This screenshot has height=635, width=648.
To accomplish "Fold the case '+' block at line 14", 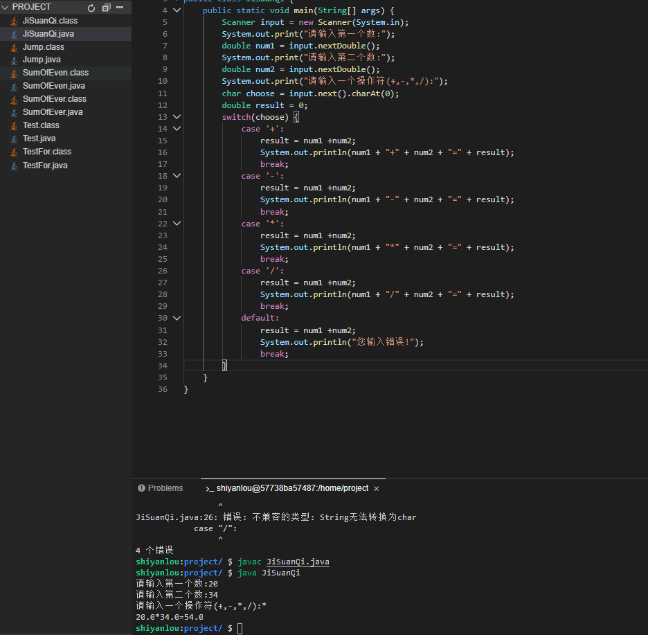I will 177,129.
